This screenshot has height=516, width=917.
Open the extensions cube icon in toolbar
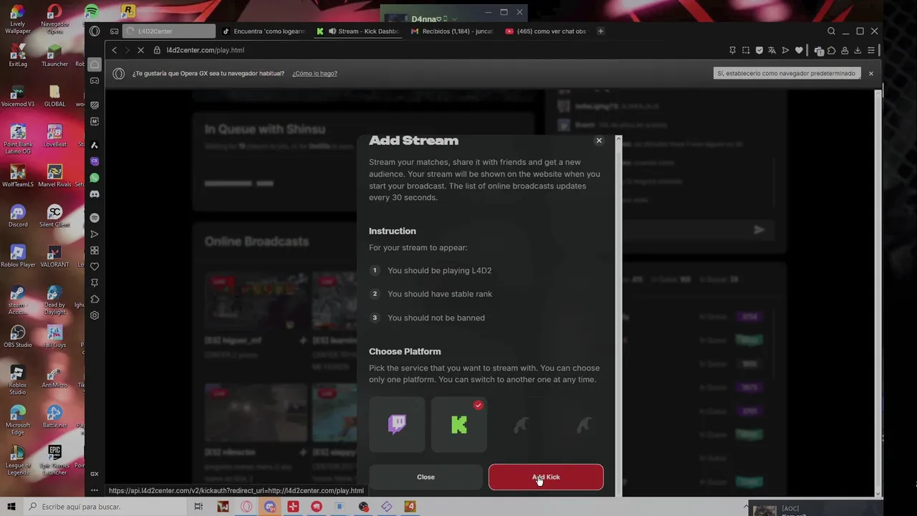832,50
